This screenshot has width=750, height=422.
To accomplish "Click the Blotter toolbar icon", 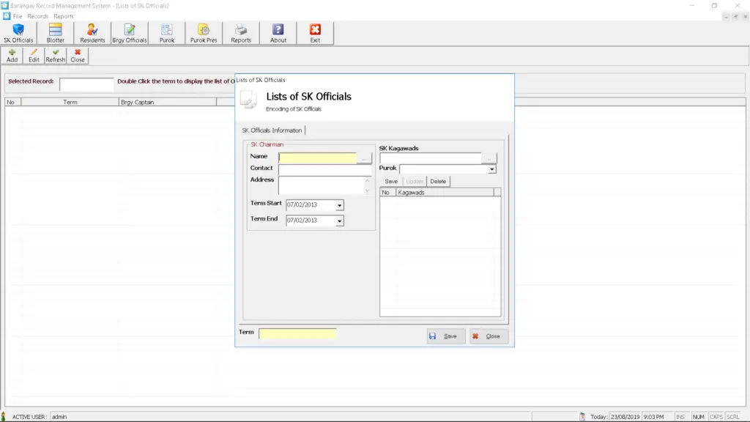I will pos(56,33).
